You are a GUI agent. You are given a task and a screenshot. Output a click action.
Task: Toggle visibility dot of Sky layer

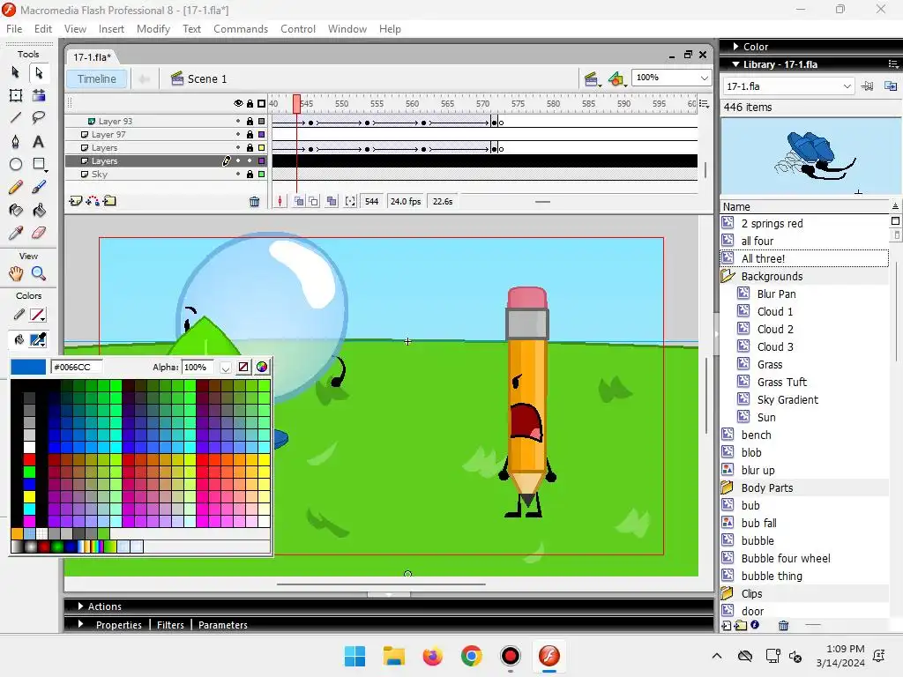(238, 174)
